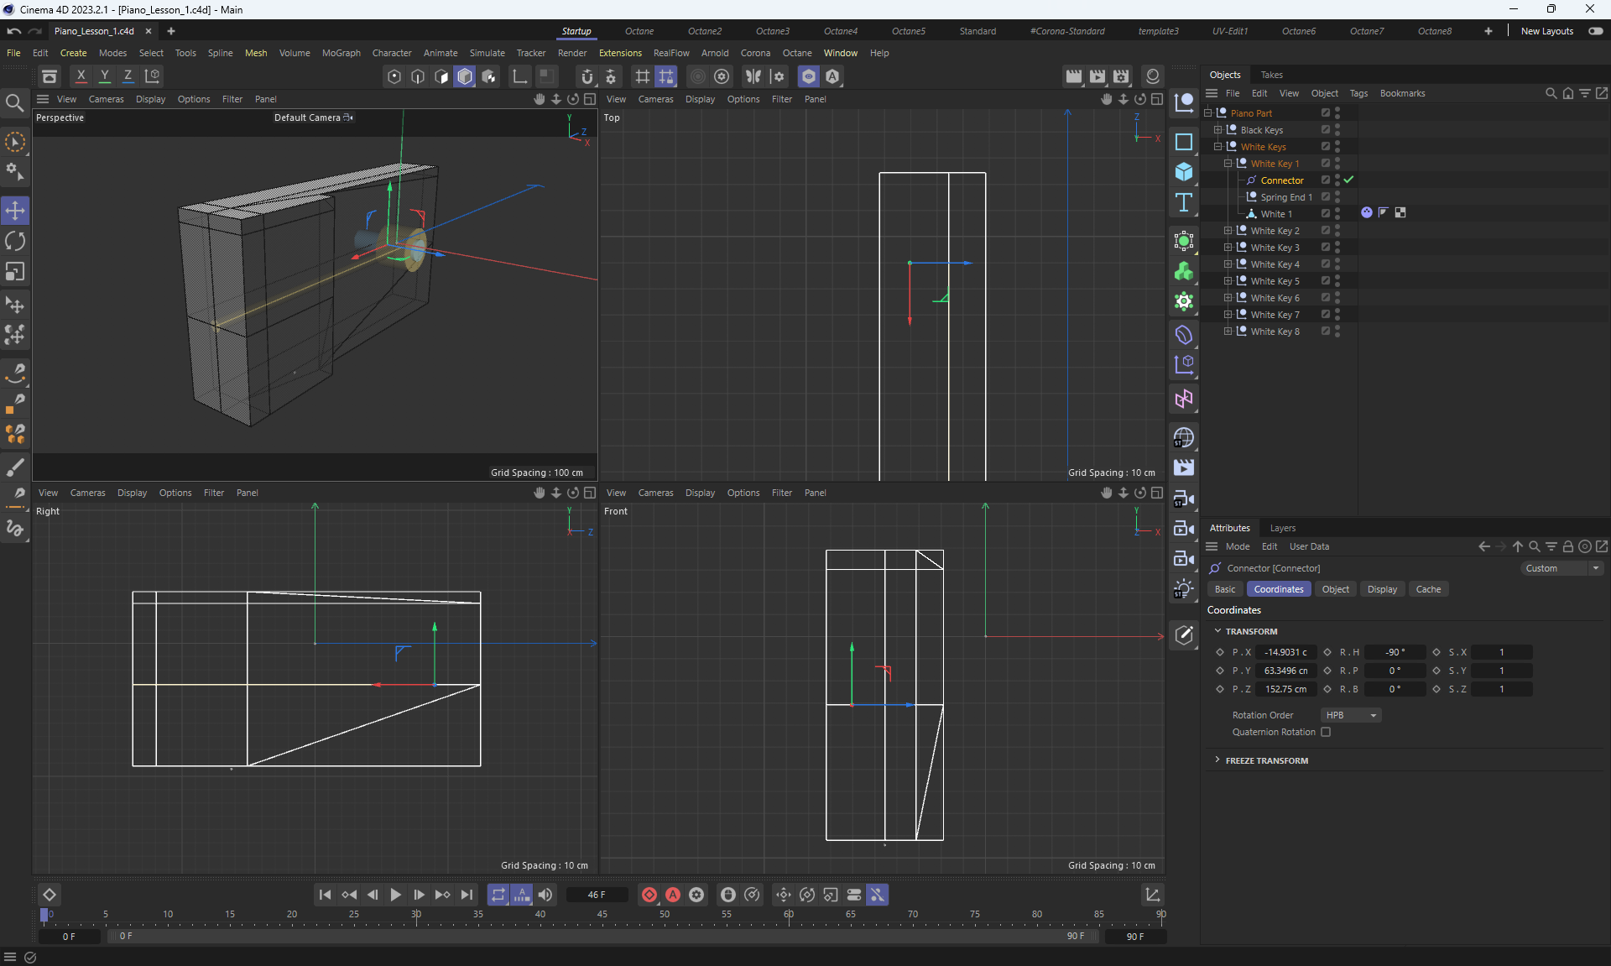Toggle X axis lock icon
Image resolution: width=1611 pixels, height=966 pixels.
[81, 76]
